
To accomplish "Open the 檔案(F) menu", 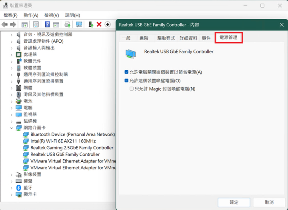I will 10,15.
